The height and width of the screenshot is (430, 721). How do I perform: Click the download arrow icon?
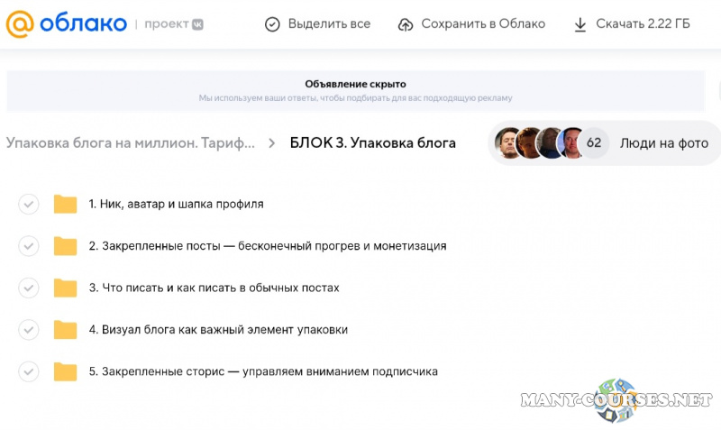(x=580, y=24)
